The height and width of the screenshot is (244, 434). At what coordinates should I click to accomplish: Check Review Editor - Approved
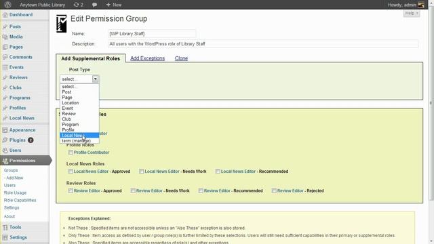click(71, 191)
